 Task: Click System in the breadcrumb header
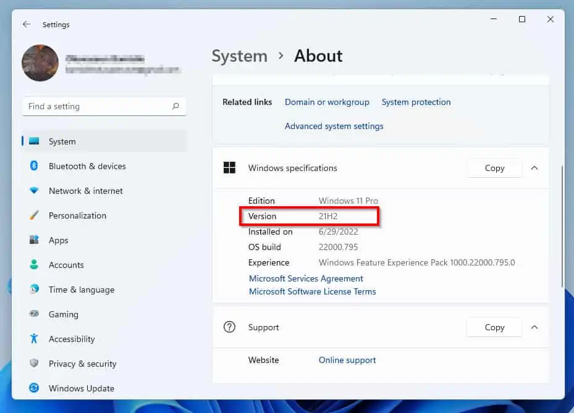(239, 56)
